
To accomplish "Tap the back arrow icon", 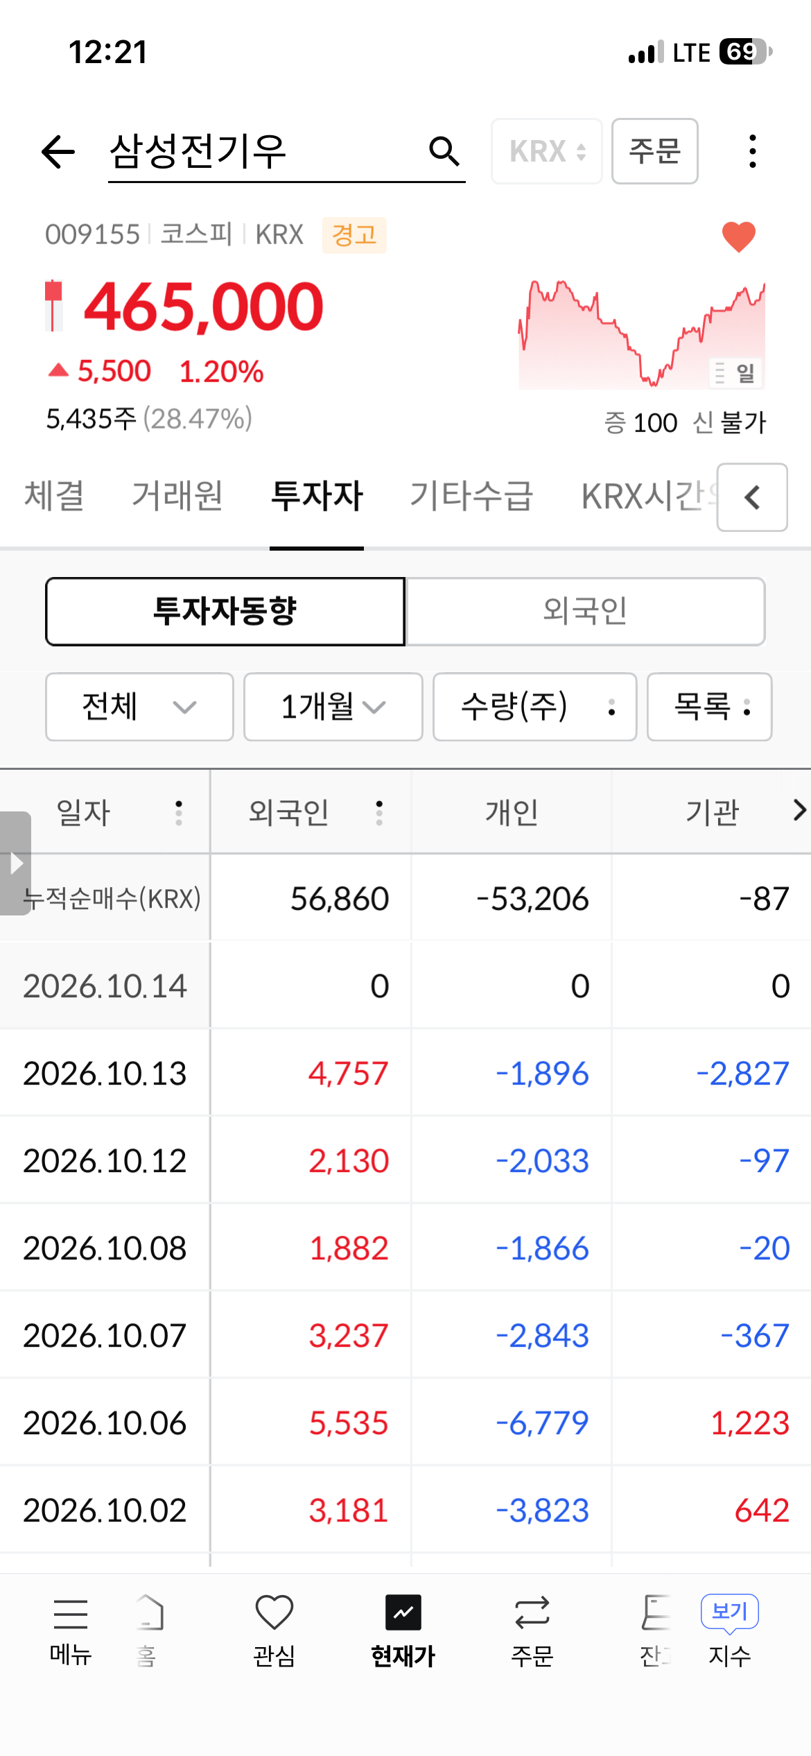I will coord(58,151).
